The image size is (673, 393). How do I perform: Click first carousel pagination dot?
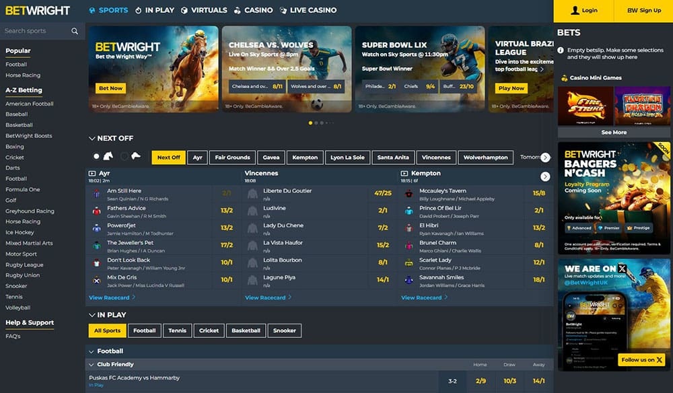pyautogui.click(x=310, y=123)
